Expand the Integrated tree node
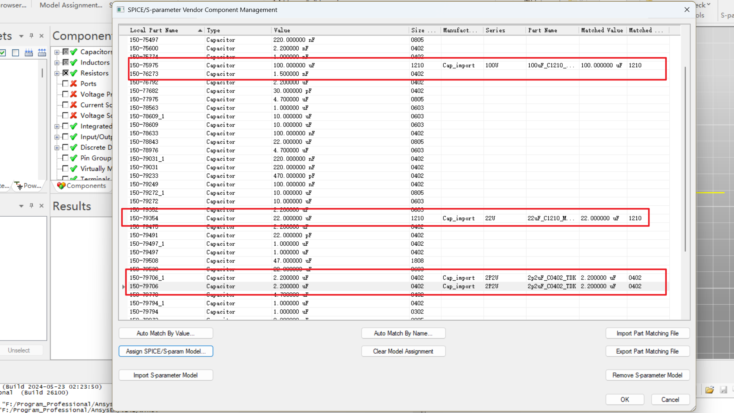 coord(57,127)
